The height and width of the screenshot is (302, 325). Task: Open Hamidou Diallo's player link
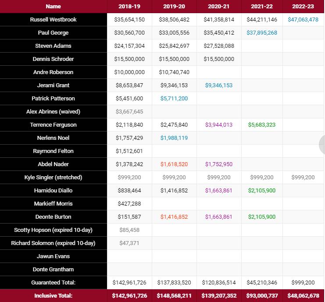pyautogui.click(x=53, y=191)
